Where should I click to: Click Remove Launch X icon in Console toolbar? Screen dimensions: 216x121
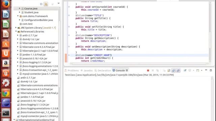coord(153,71)
